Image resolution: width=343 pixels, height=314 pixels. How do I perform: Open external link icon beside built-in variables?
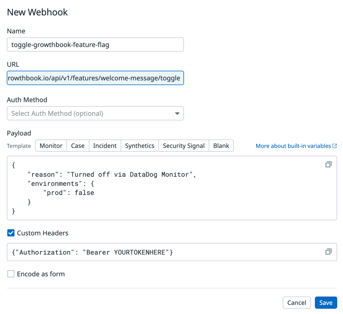pyautogui.click(x=335, y=146)
